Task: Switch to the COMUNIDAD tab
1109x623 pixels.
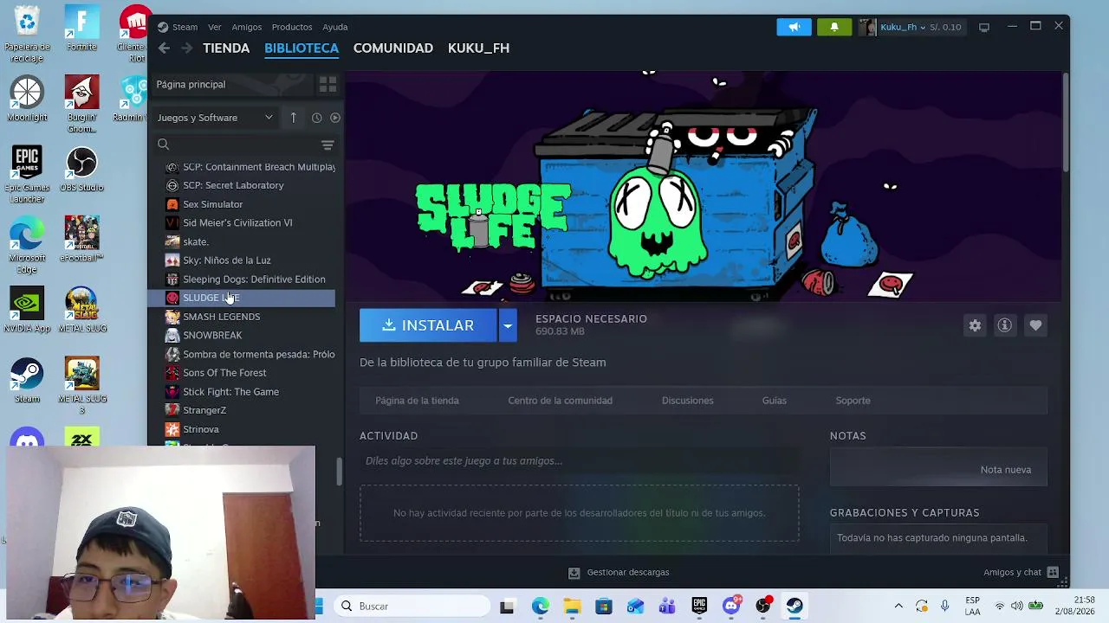Action: pos(393,48)
